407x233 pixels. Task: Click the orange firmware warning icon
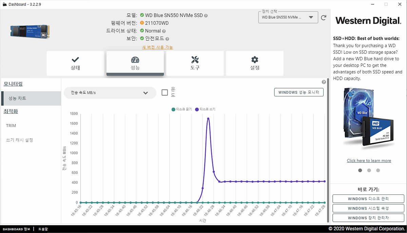point(142,23)
